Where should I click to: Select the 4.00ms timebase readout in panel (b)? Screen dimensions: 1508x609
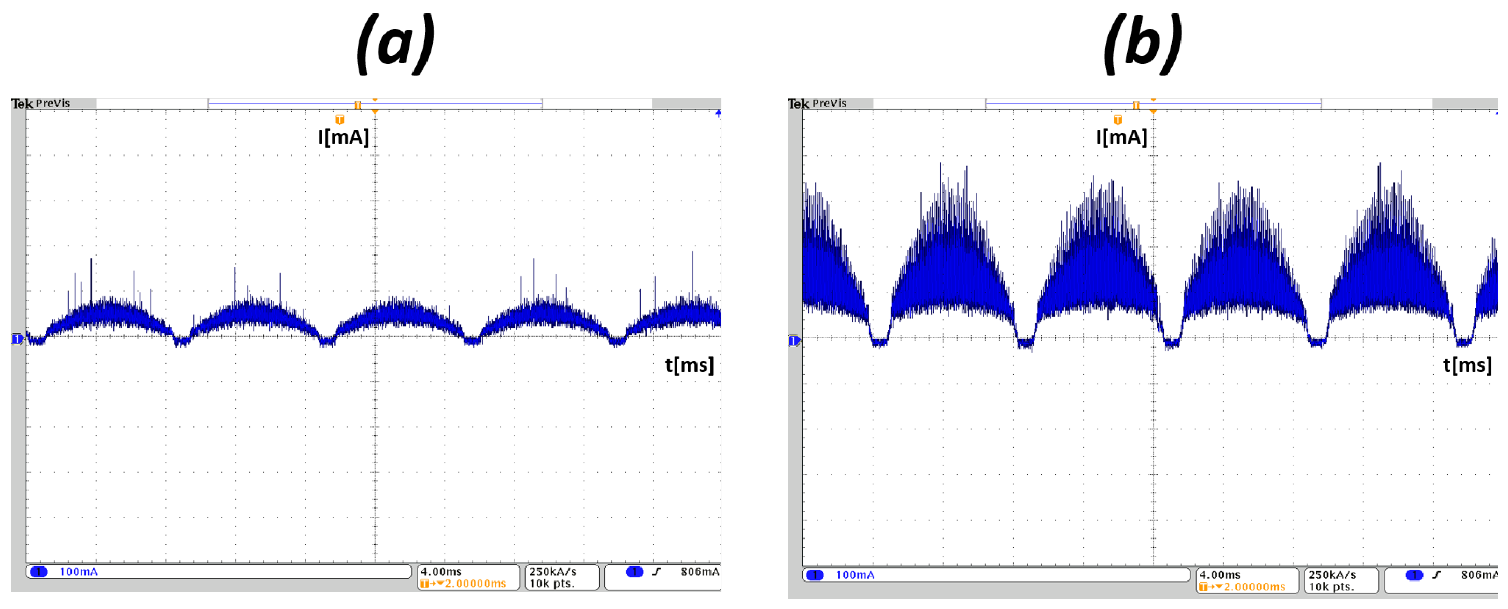tap(1219, 574)
